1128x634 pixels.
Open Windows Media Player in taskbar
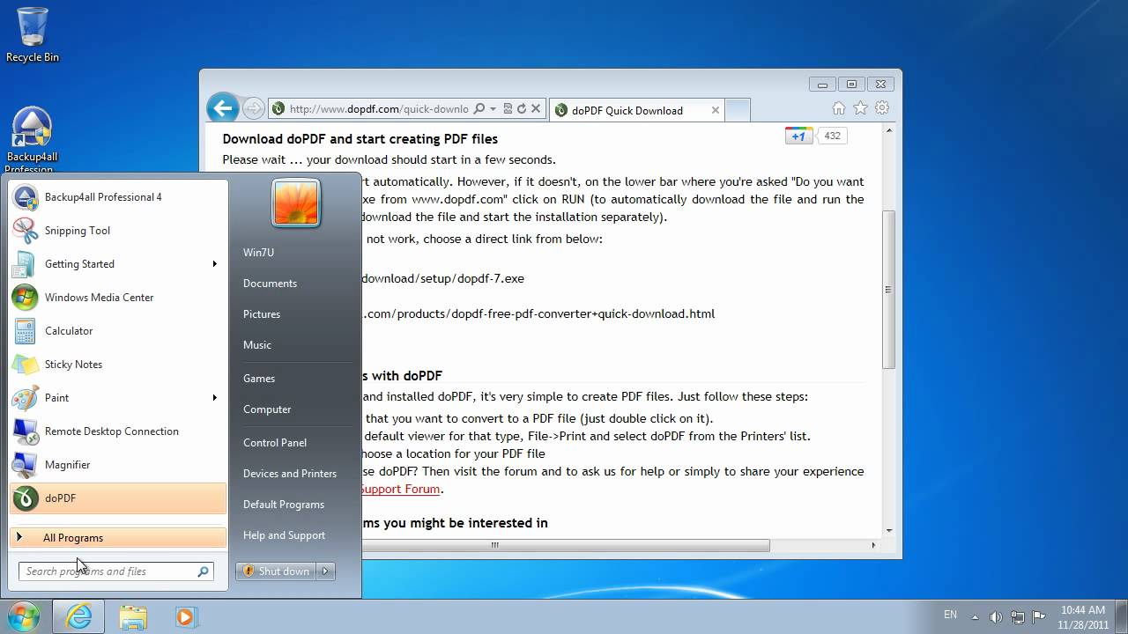[185, 616]
